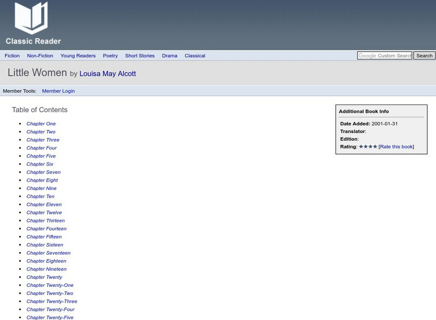Image resolution: width=436 pixels, height=320 pixels.
Task: Open Chapter Twenty
Action: 45,277
